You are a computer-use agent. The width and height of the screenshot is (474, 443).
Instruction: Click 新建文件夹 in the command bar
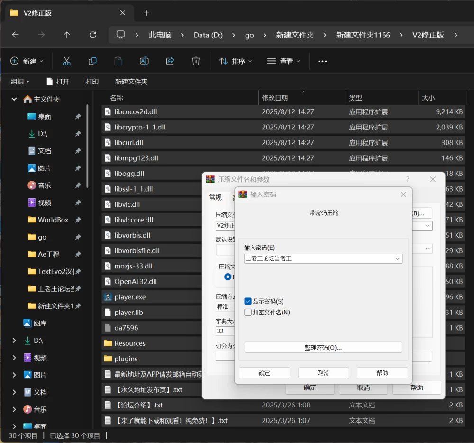131,81
